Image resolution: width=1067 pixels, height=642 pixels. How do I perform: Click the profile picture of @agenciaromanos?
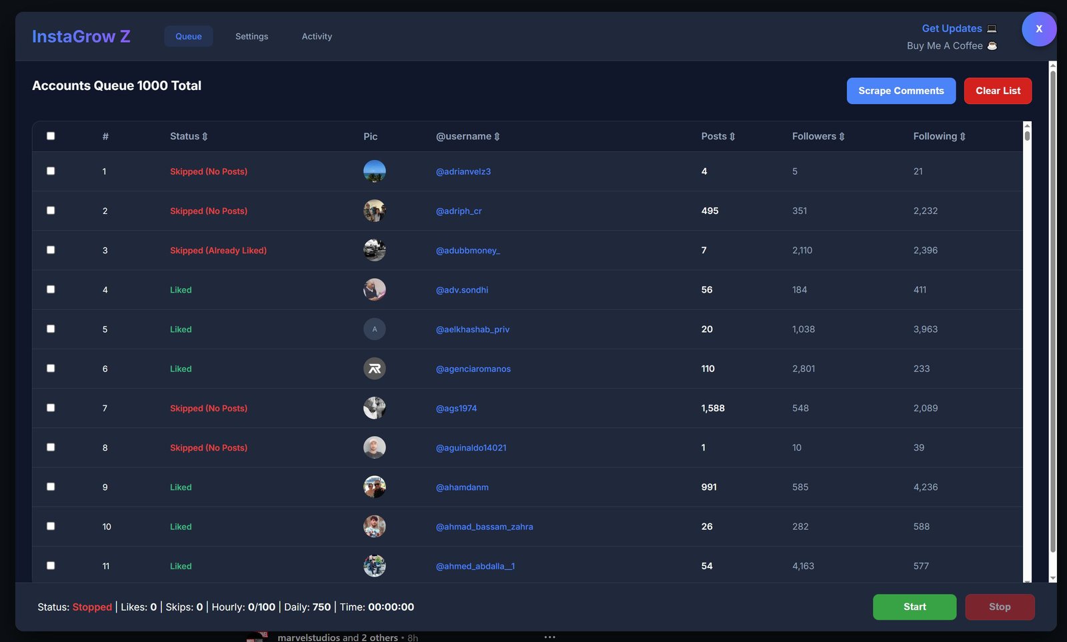point(374,368)
